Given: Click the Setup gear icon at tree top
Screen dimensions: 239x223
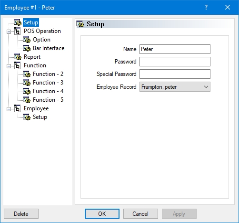Looking at the screenshot, I should click(18, 22).
